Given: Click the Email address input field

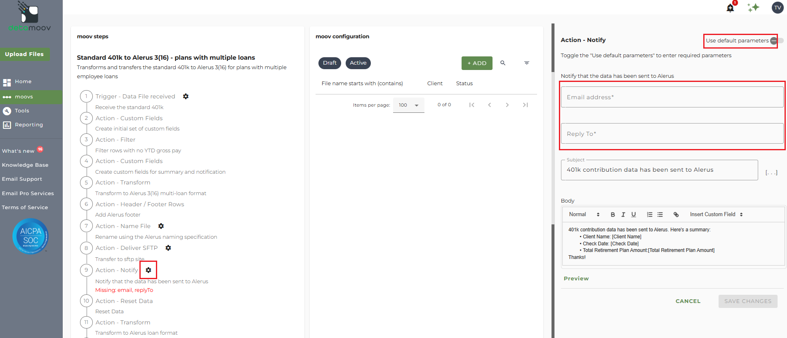Looking at the screenshot, I should (x=672, y=97).
